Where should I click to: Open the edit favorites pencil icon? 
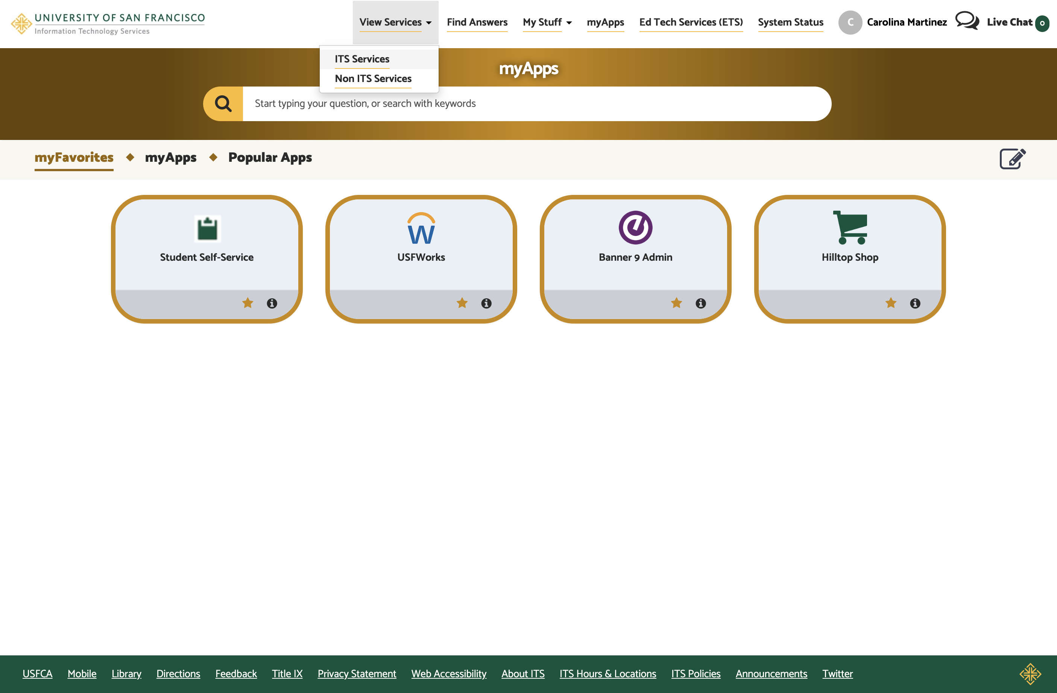pos(1013,159)
